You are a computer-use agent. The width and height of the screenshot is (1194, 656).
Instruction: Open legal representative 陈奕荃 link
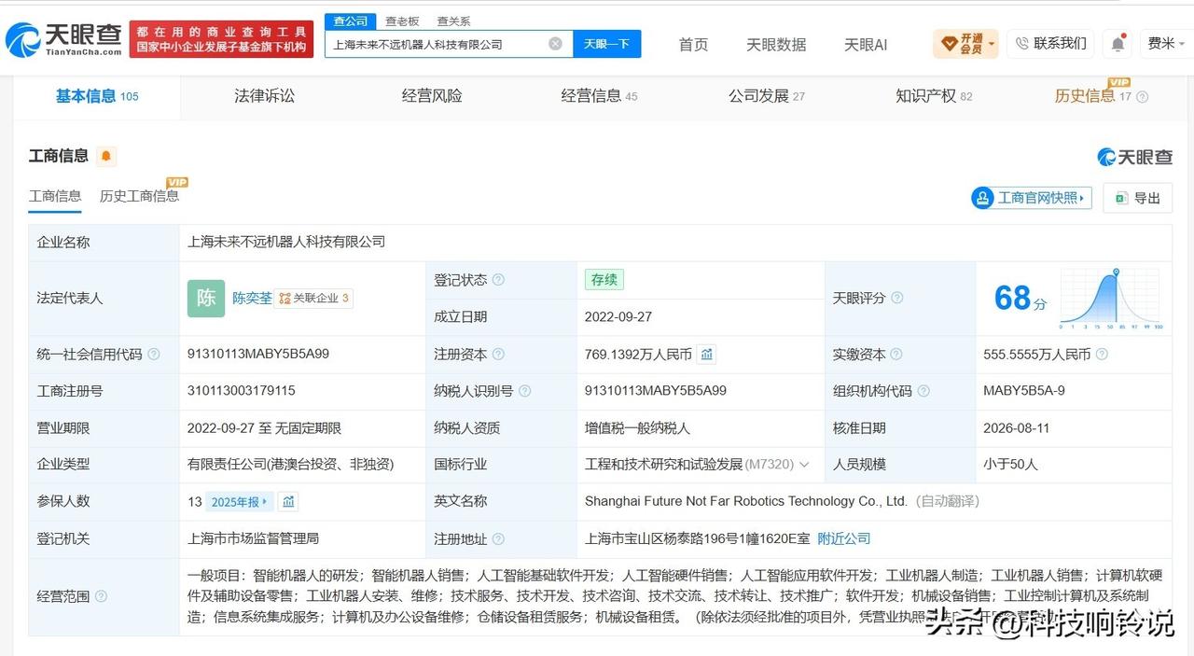[252, 299]
